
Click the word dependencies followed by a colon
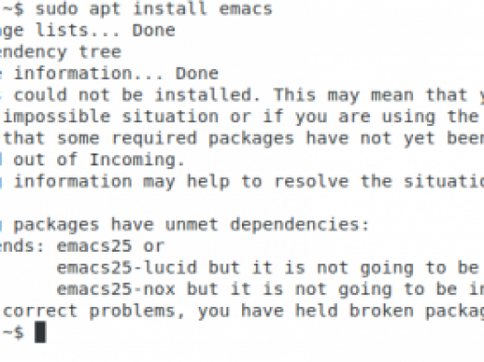tap(299, 225)
